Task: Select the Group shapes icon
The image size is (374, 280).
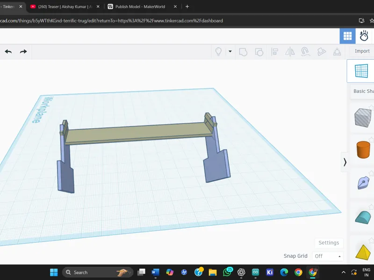Action: click(243, 52)
